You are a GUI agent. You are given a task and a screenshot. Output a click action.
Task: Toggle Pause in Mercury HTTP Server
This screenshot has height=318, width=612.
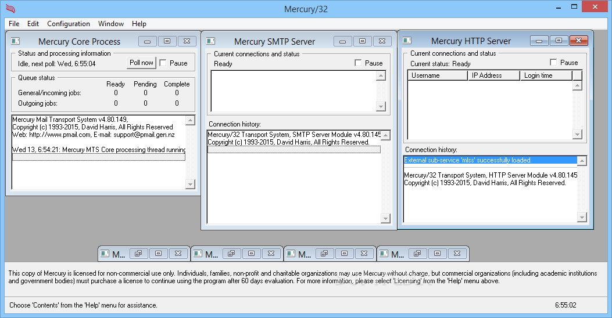tap(553, 62)
